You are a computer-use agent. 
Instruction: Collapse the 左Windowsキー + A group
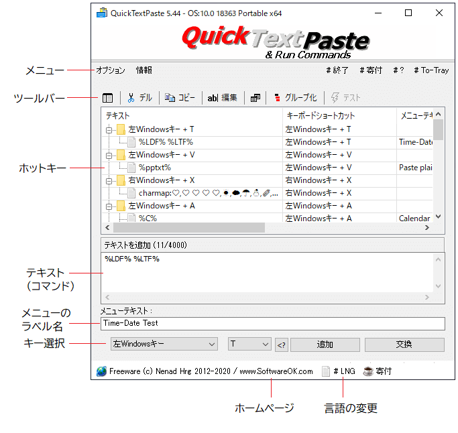pos(109,206)
